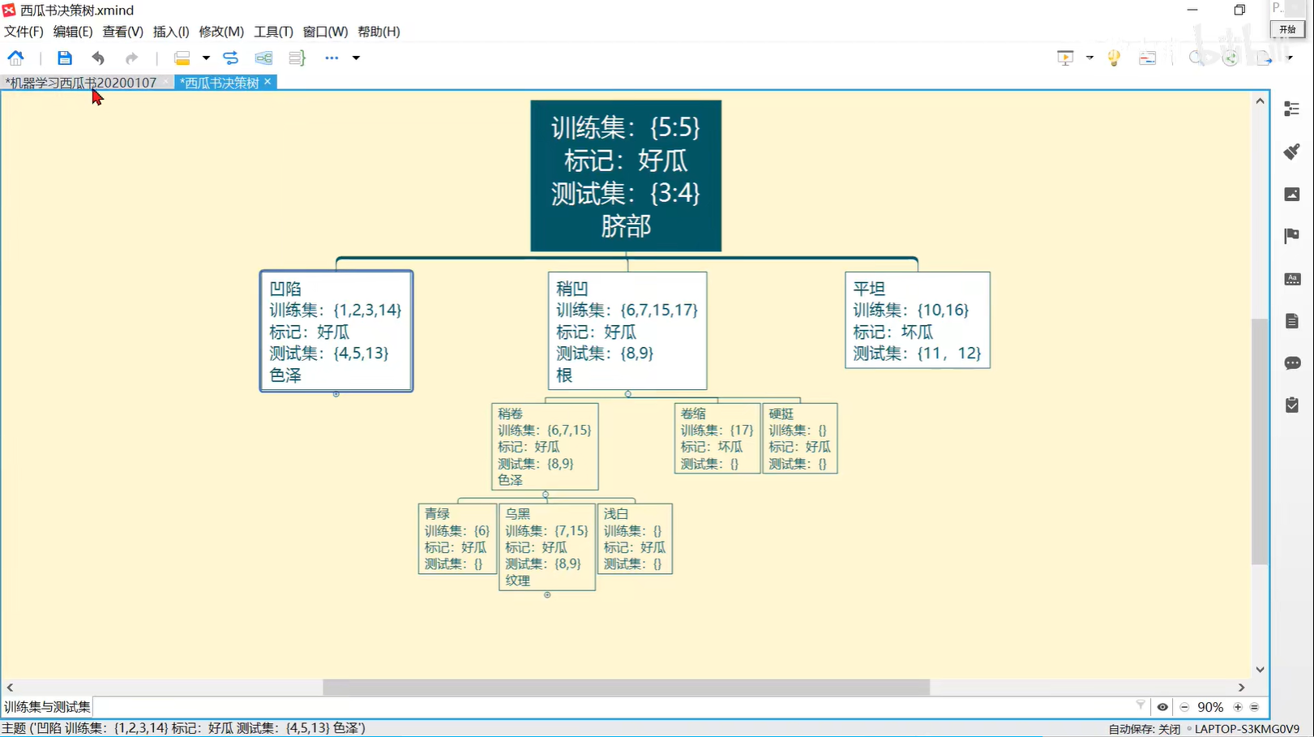
Task: Select the 硬挺 topic node
Action: [x=800, y=438]
